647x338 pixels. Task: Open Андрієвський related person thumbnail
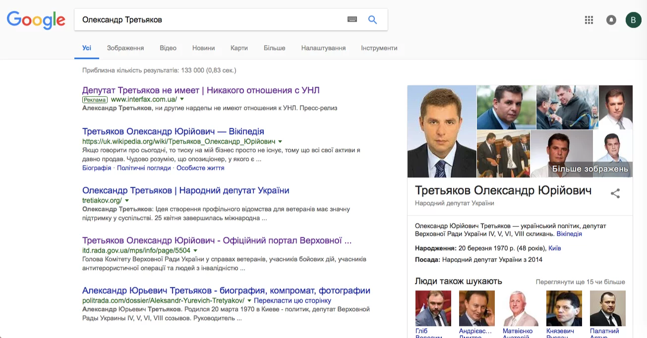pyautogui.click(x=477, y=308)
